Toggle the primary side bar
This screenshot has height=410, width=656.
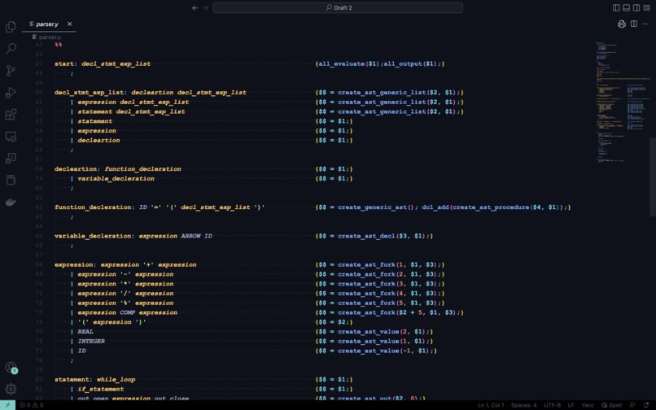click(616, 7)
